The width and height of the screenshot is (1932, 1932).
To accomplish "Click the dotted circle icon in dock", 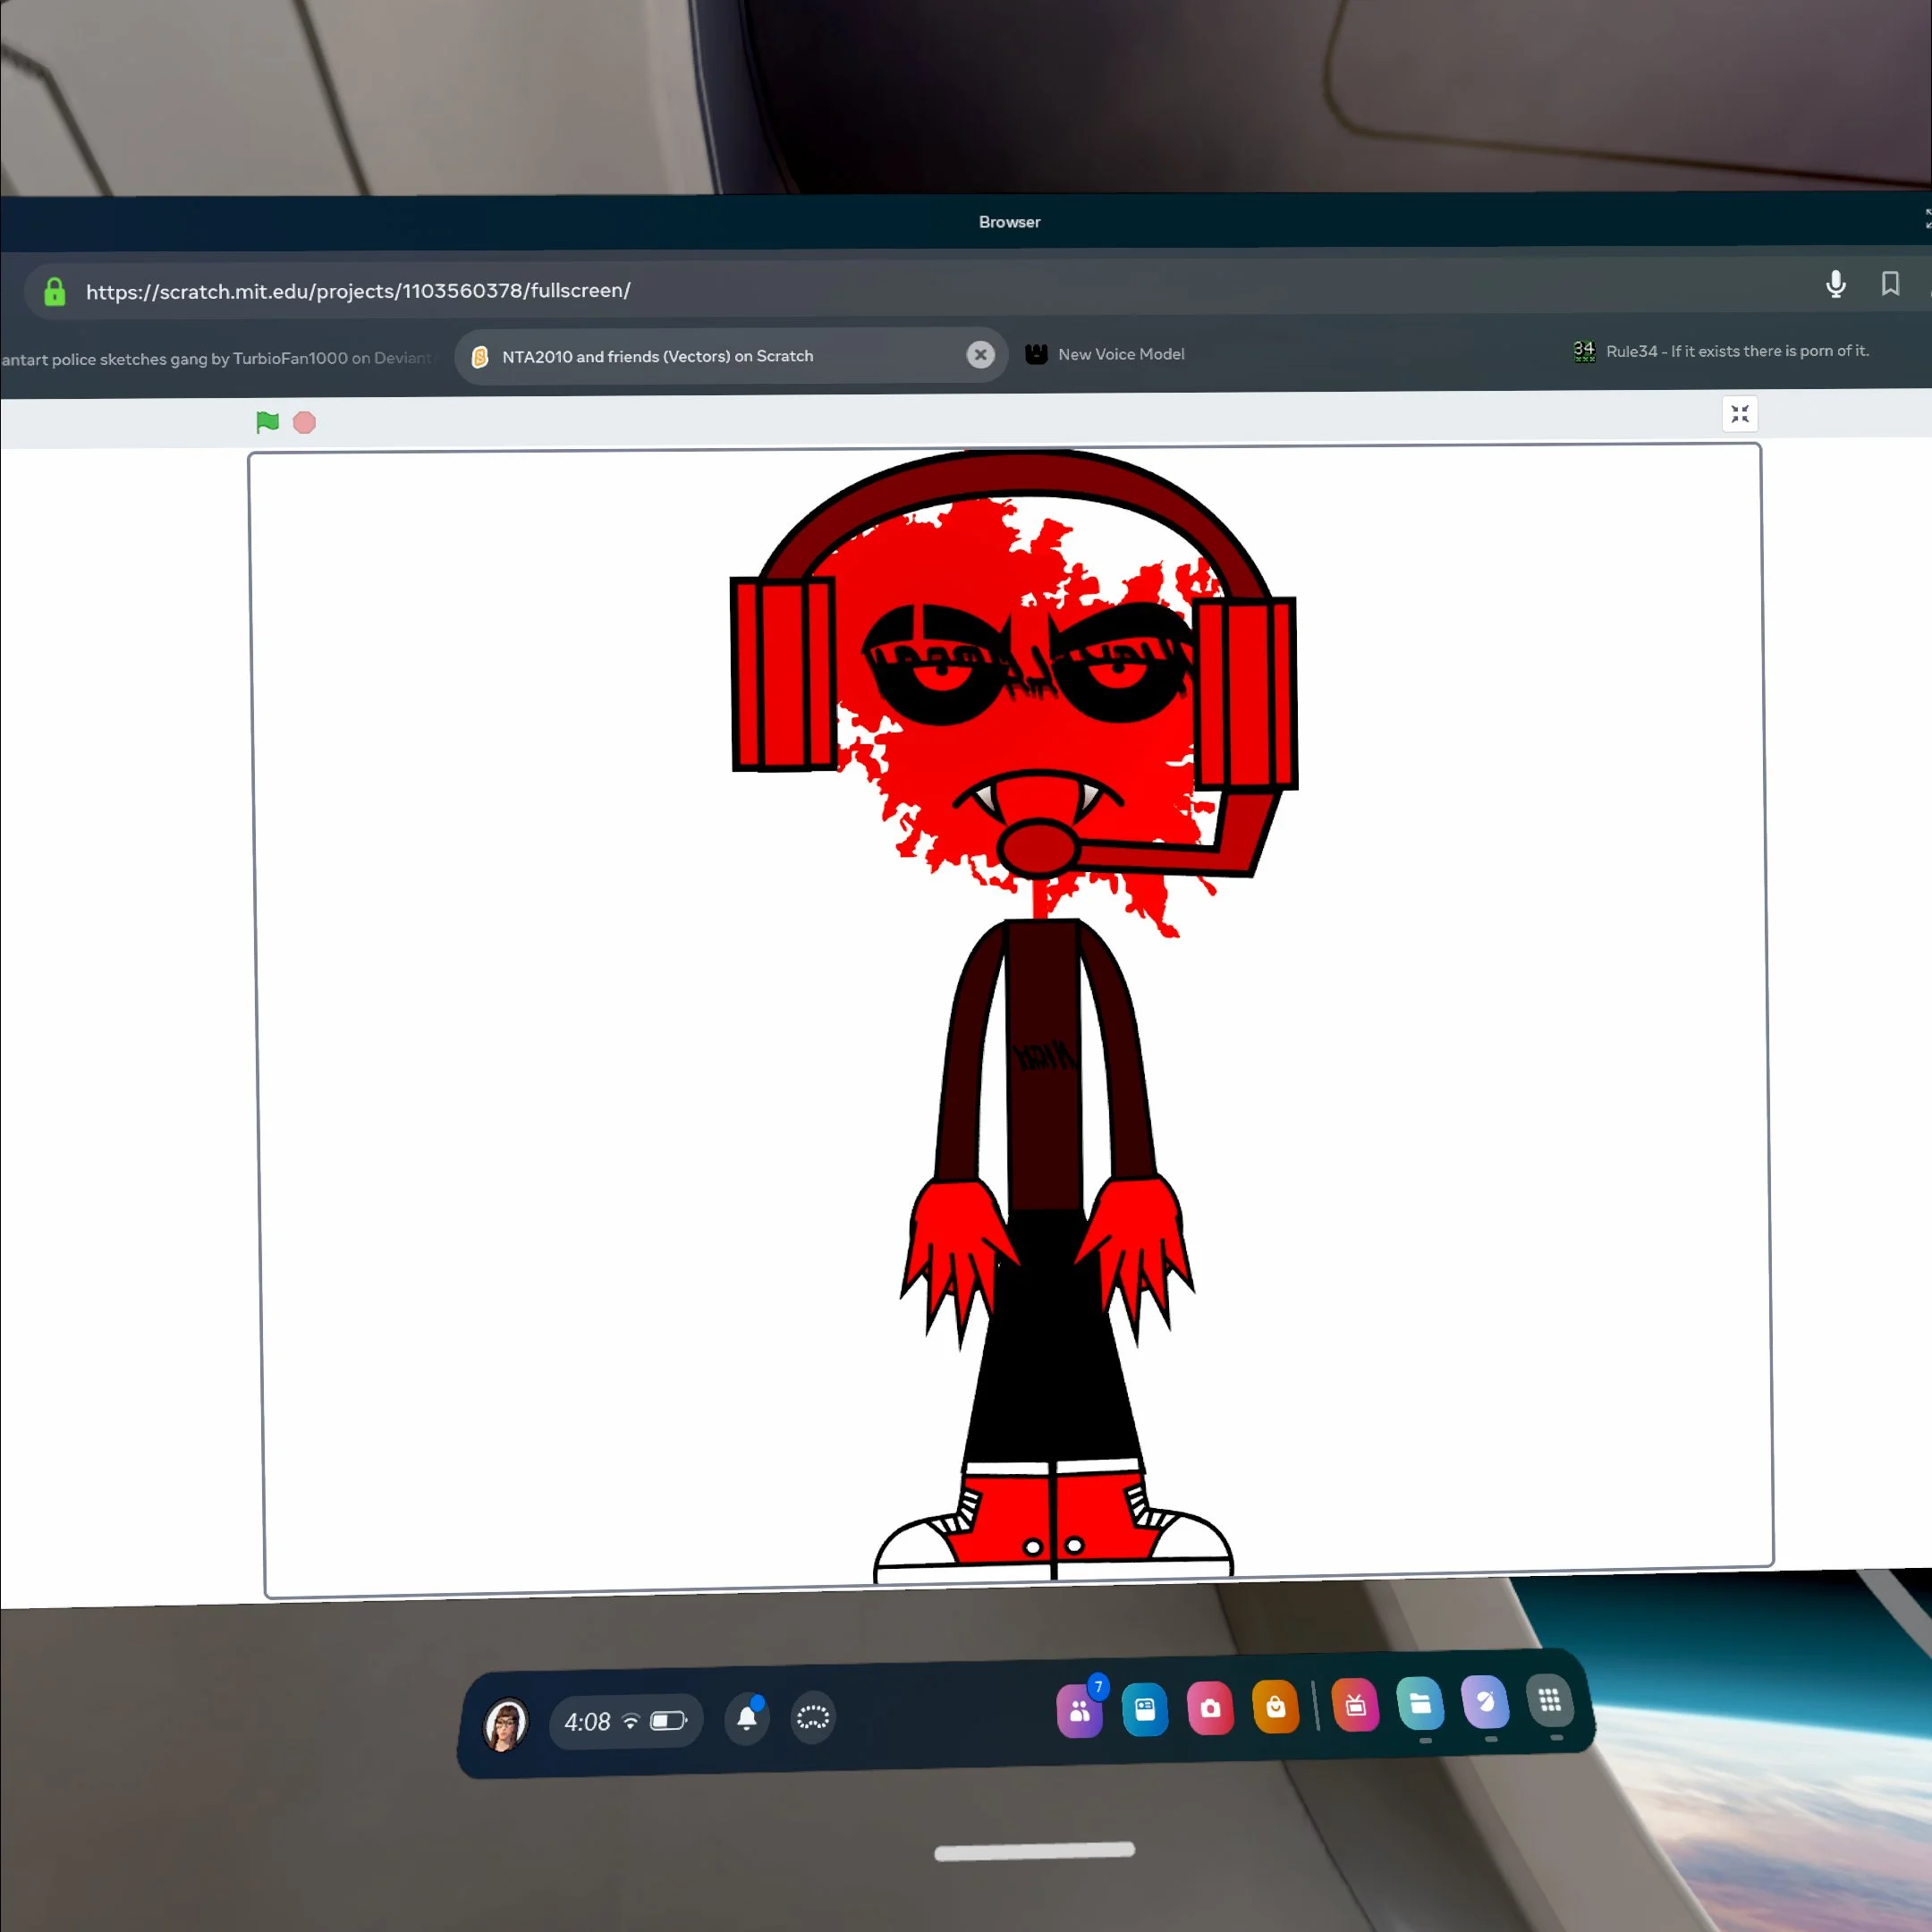I will click(x=813, y=1717).
